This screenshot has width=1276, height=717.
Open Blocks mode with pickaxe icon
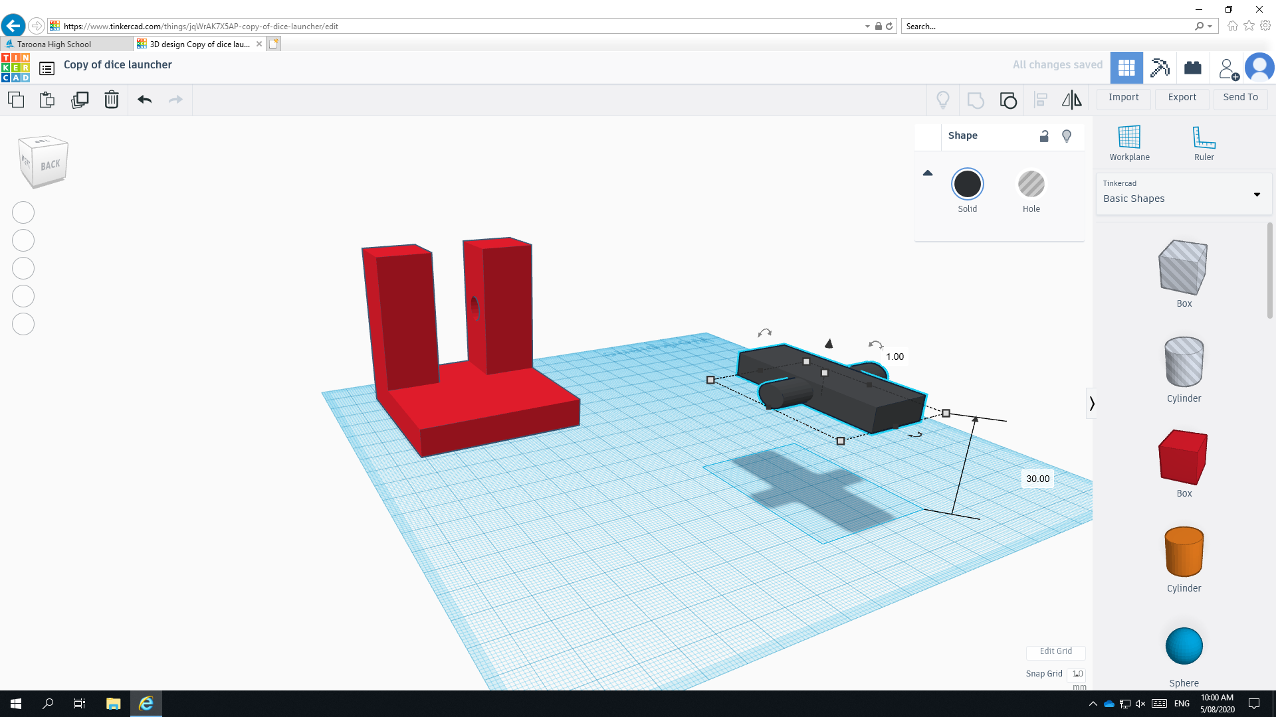[1160, 68]
